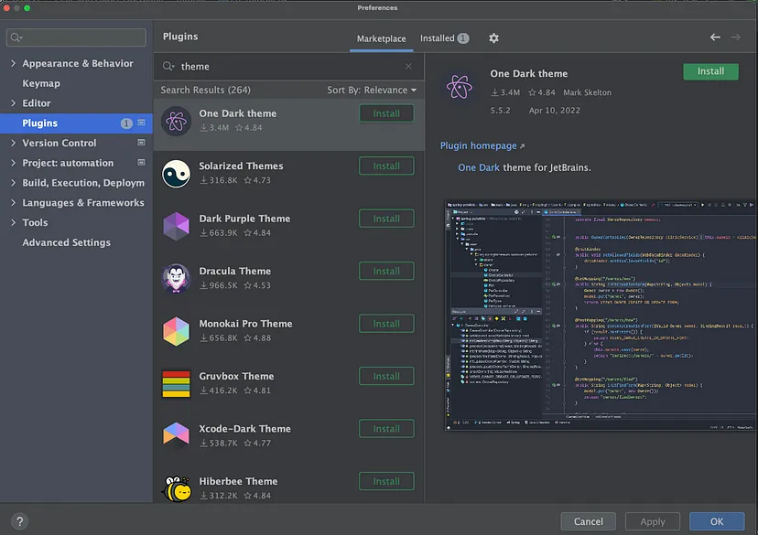Open the One Dark link in description
Image resolution: width=758 pixels, height=535 pixels.
479,167
